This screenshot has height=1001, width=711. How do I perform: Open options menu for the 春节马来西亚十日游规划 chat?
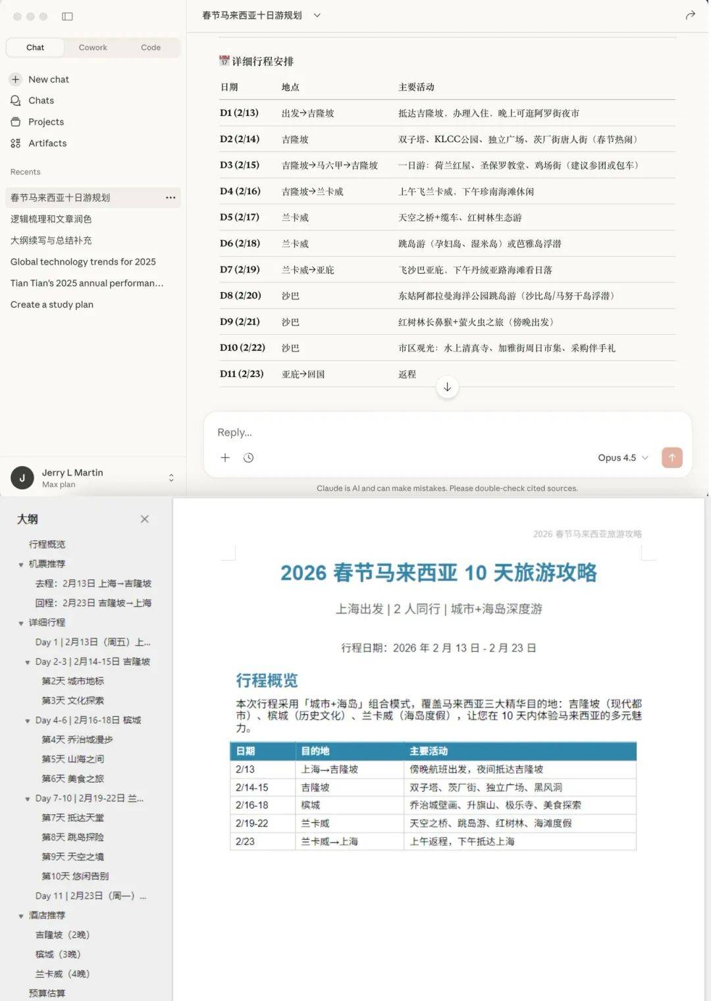point(171,197)
